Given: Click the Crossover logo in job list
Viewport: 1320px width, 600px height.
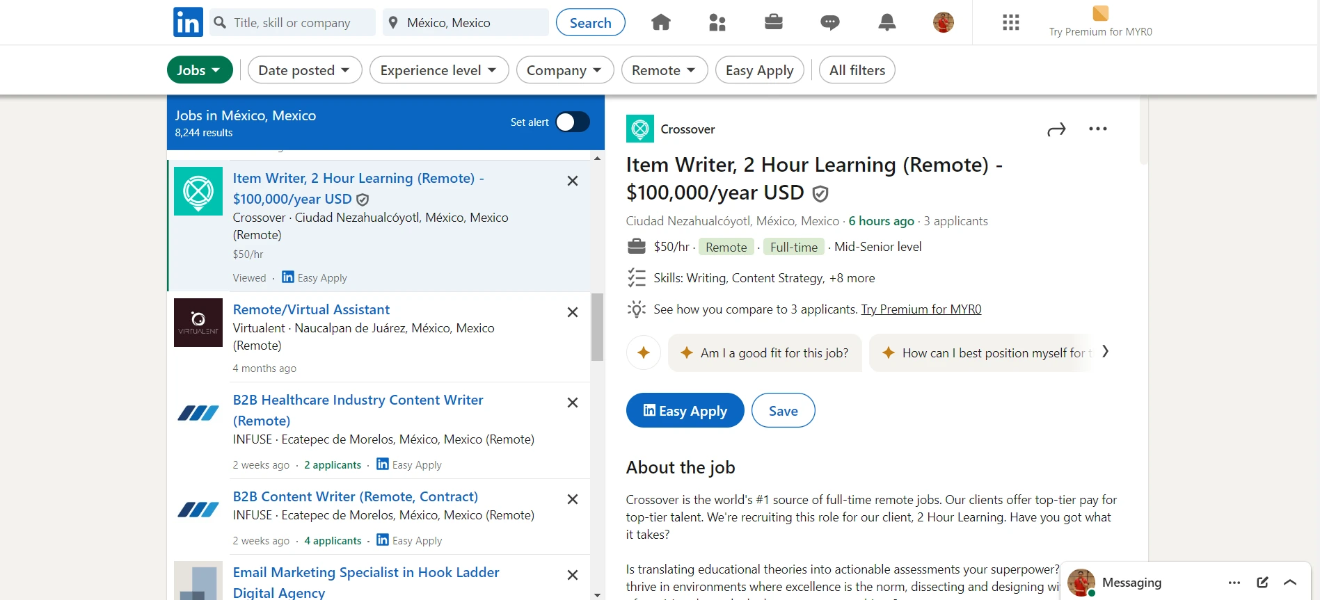Looking at the screenshot, I should (198, 191).
